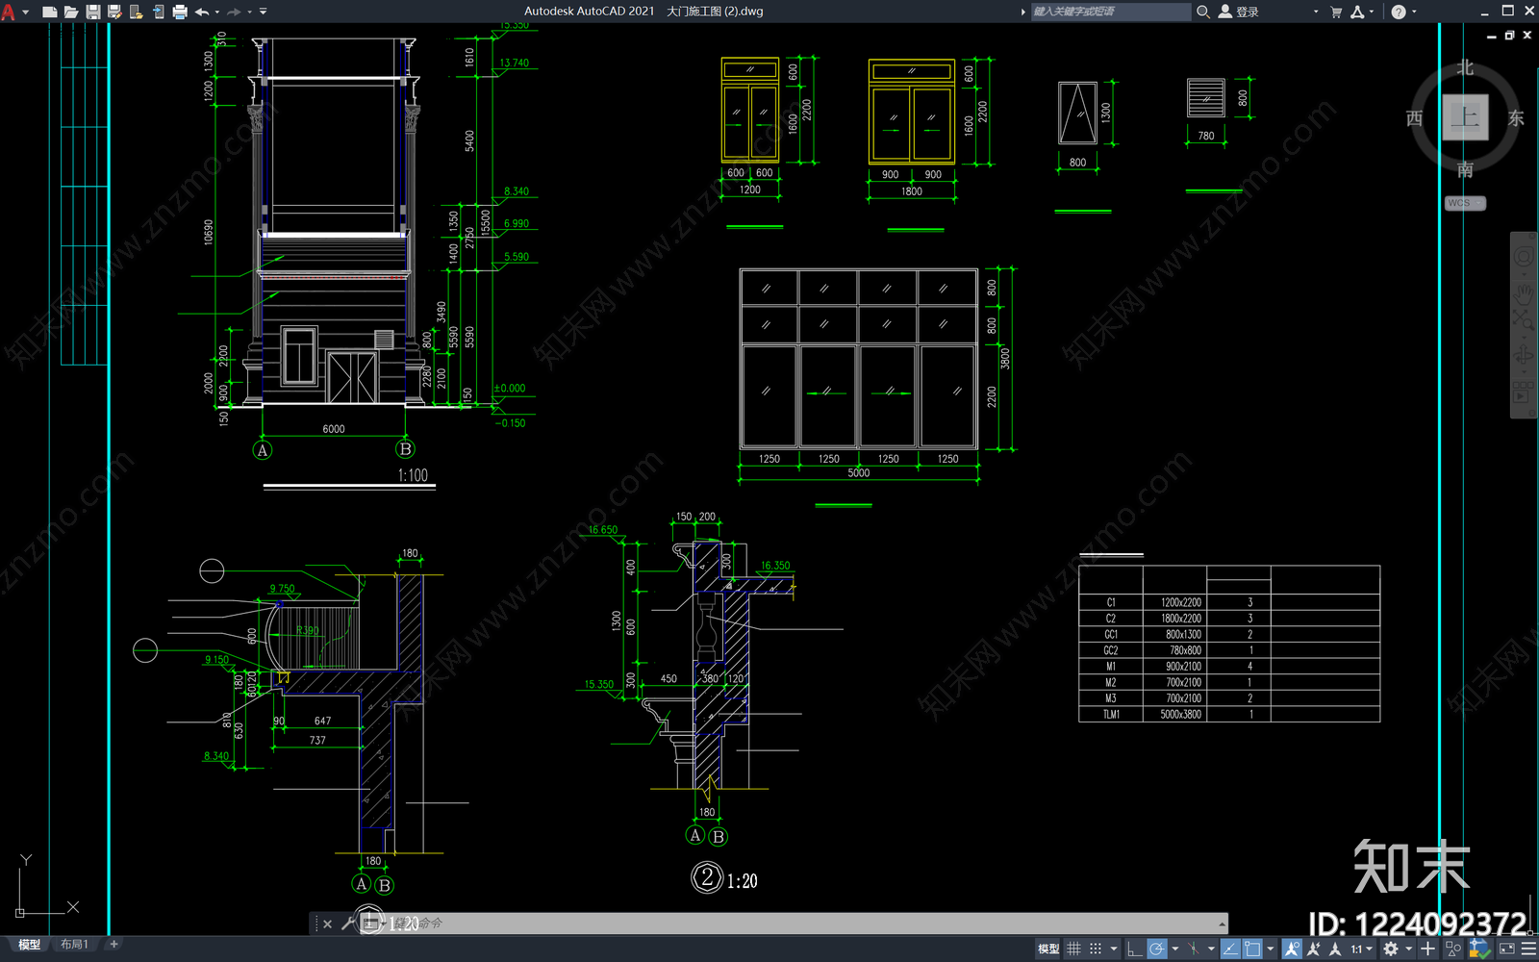Save the drawing with the floppy disk icon
This screenshot has height=962, width=1539.
pyautogui.click(x=93, y=12)
